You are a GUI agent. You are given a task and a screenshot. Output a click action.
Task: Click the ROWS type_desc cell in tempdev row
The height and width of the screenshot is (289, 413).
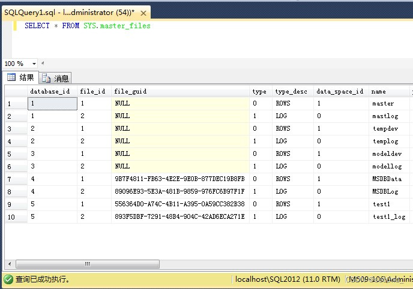(x=293, y=128)
